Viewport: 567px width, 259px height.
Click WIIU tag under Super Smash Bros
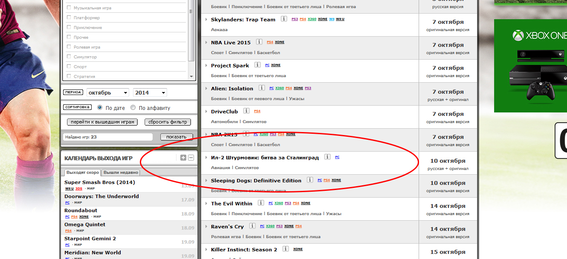tap(69, 188)
